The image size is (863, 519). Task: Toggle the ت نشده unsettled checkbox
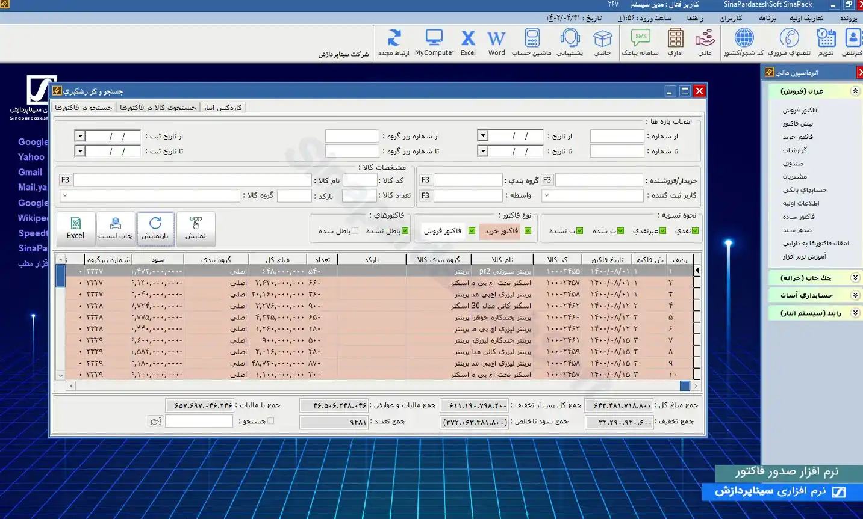[x=579, y=231]
